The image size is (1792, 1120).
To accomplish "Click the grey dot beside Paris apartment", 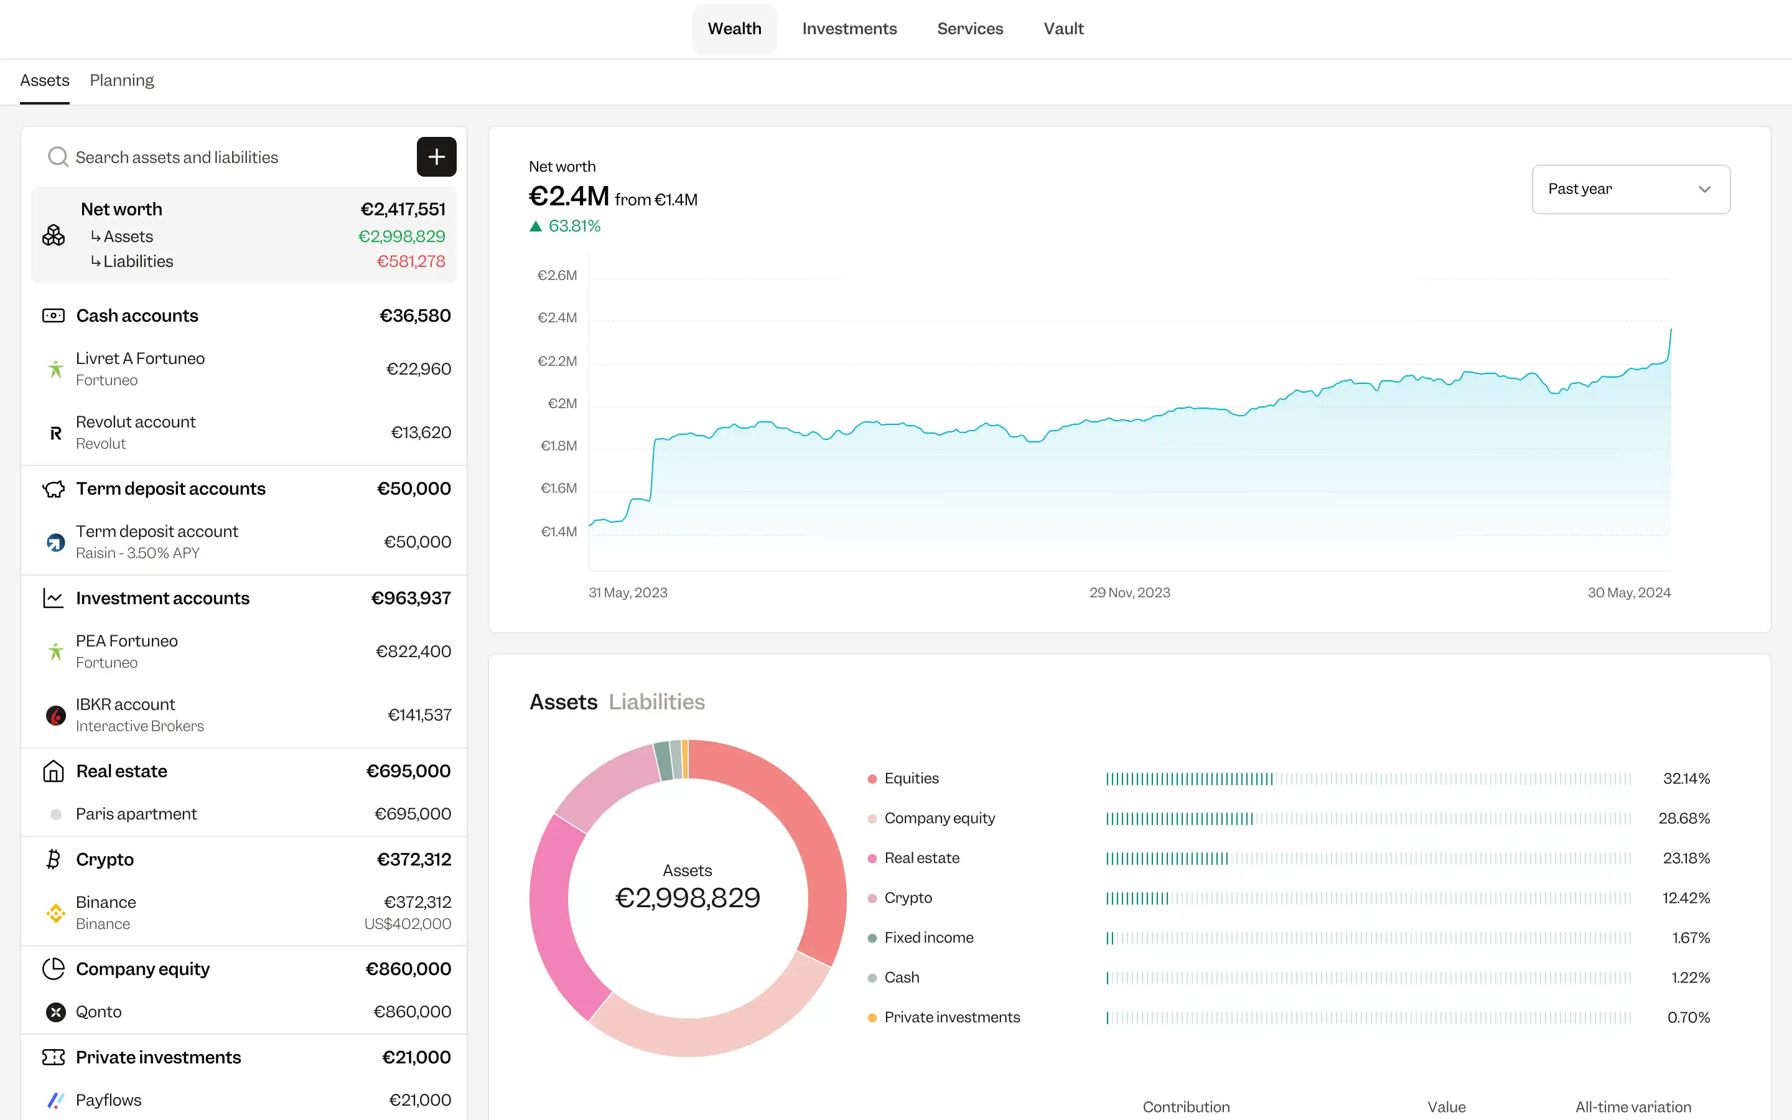I will 55,814.
